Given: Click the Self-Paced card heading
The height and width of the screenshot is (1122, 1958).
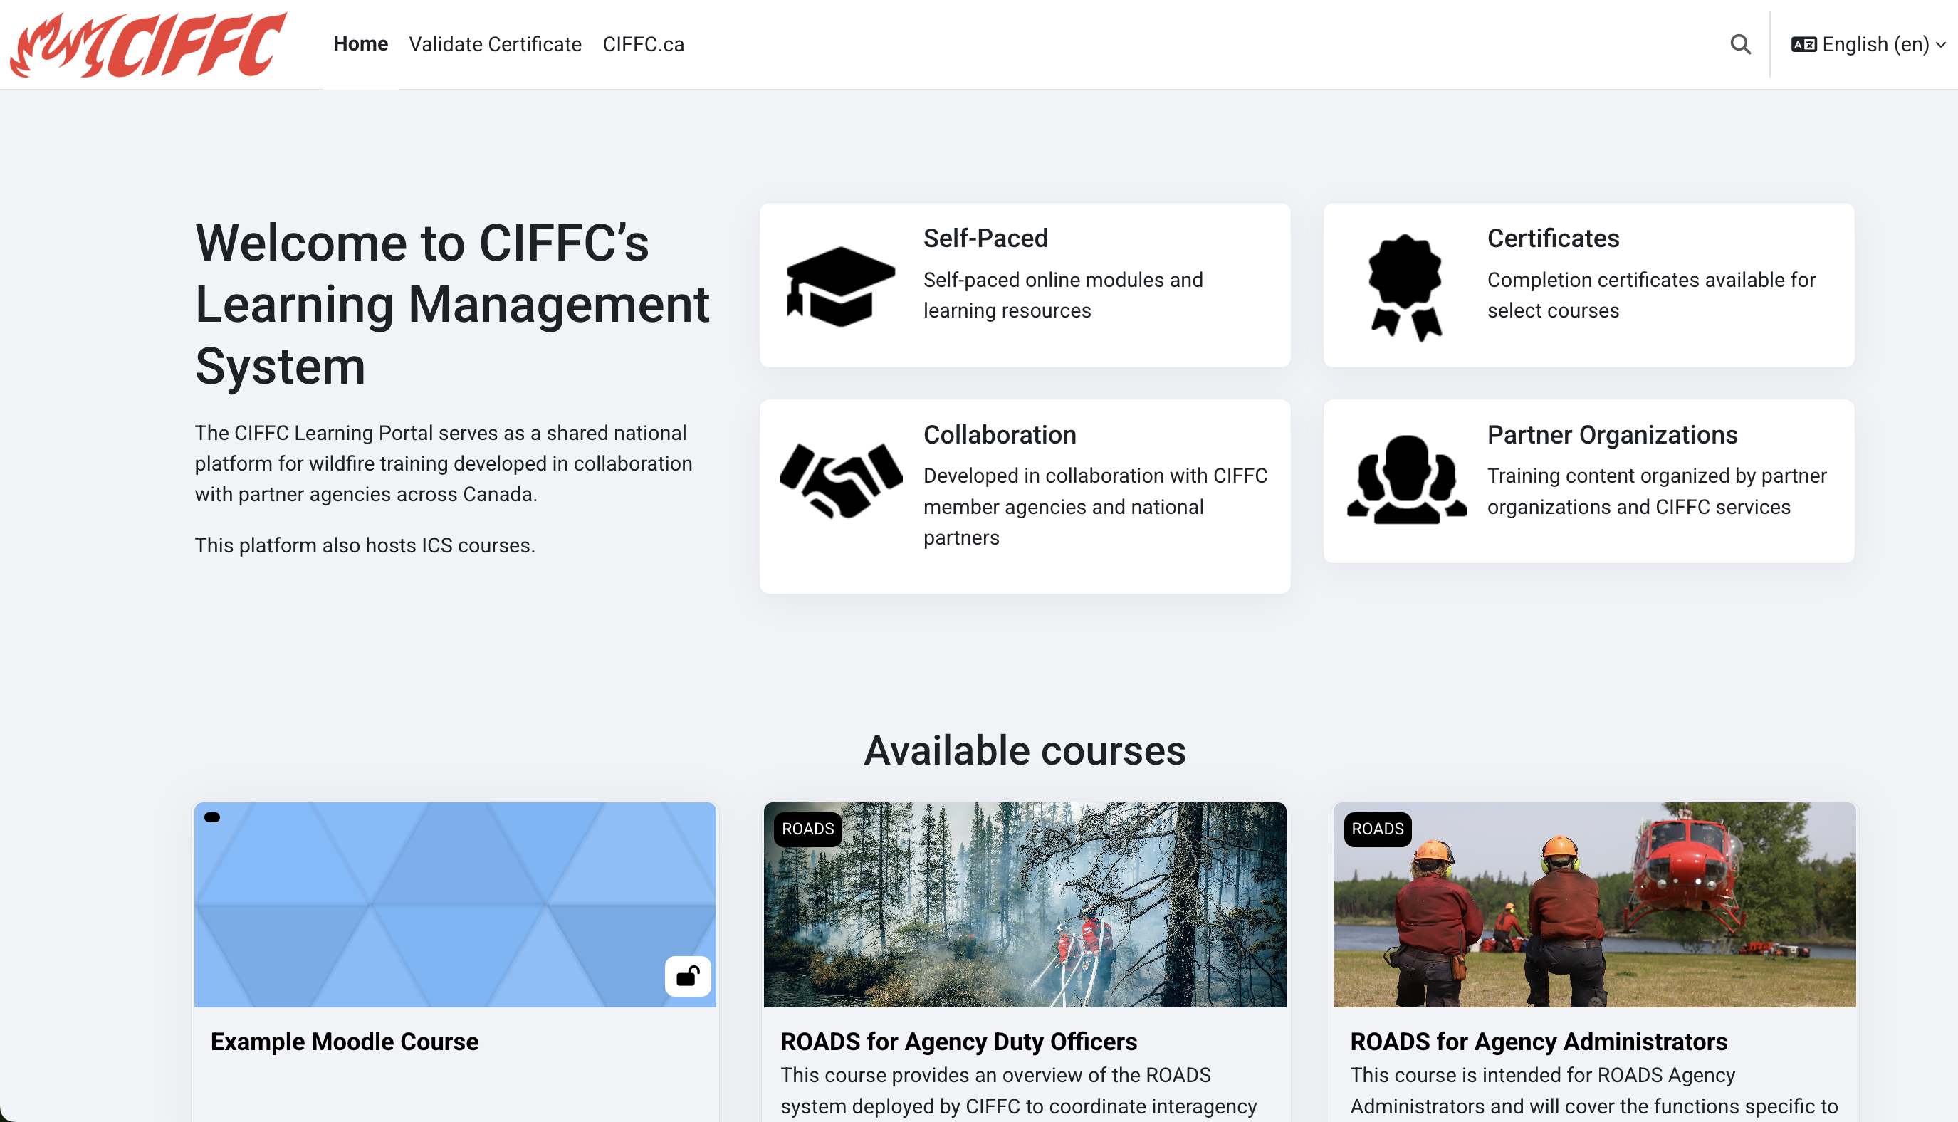Looking at the screenshot, I should 985,238.
